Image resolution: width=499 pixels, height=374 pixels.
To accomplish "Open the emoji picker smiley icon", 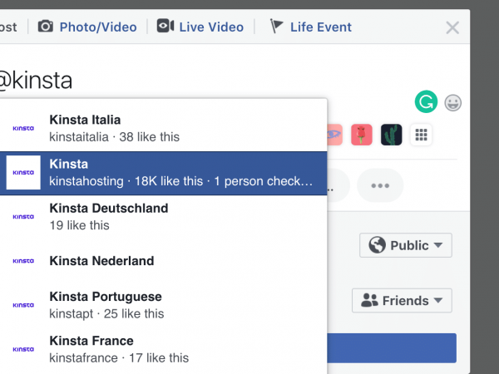I will (x=453, y=103).
